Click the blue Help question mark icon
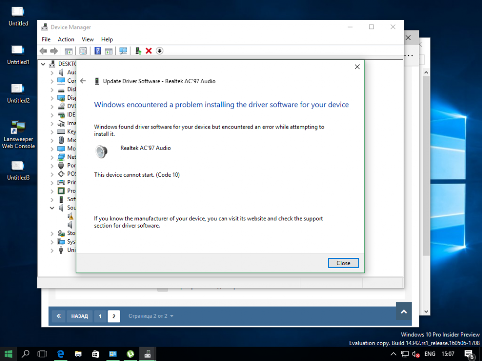The width and height of the screenshot is (482, 361). (x=97, y=51)
